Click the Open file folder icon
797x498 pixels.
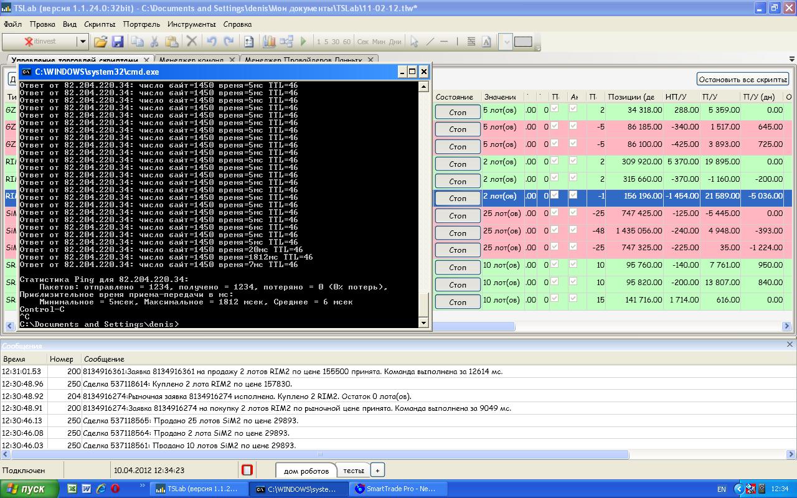point(100,42)
